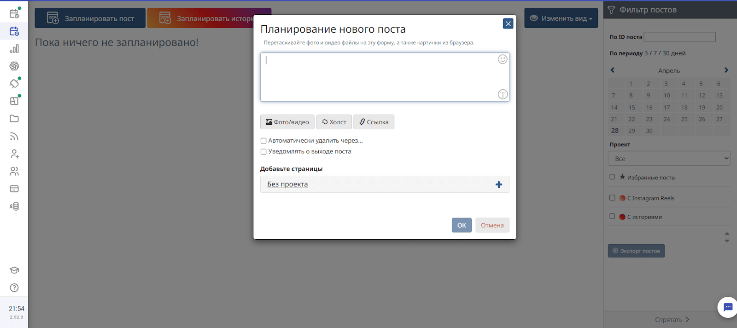737x328 pixels.
Task: Enable Автоматически удалить через checkbox
Action: click(263, 141)
